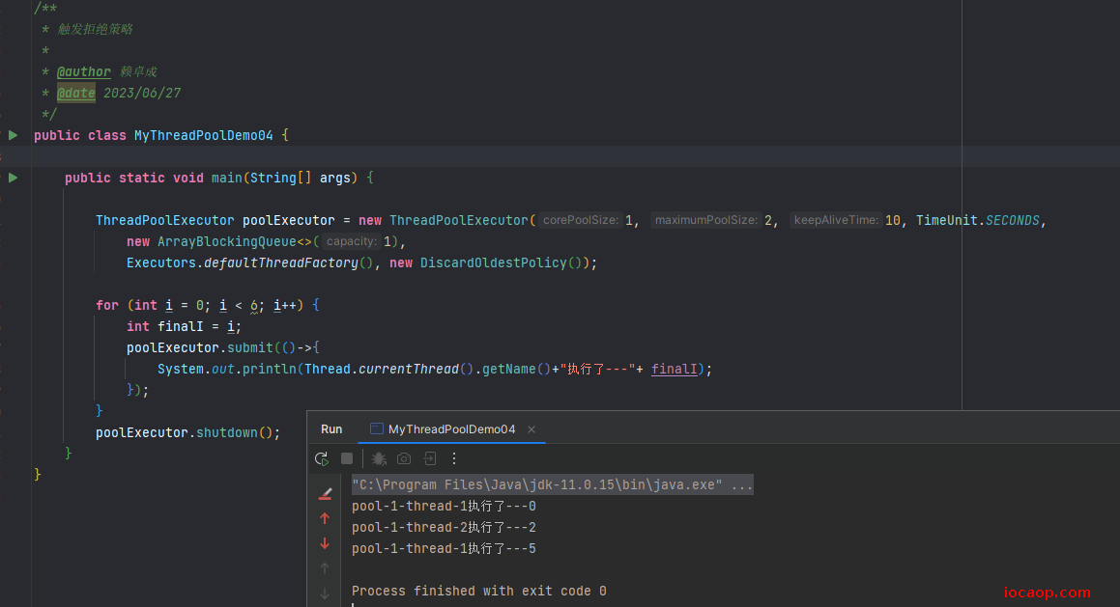
Task: Click the @date Javadoc tag
Action: coord(75,93)
